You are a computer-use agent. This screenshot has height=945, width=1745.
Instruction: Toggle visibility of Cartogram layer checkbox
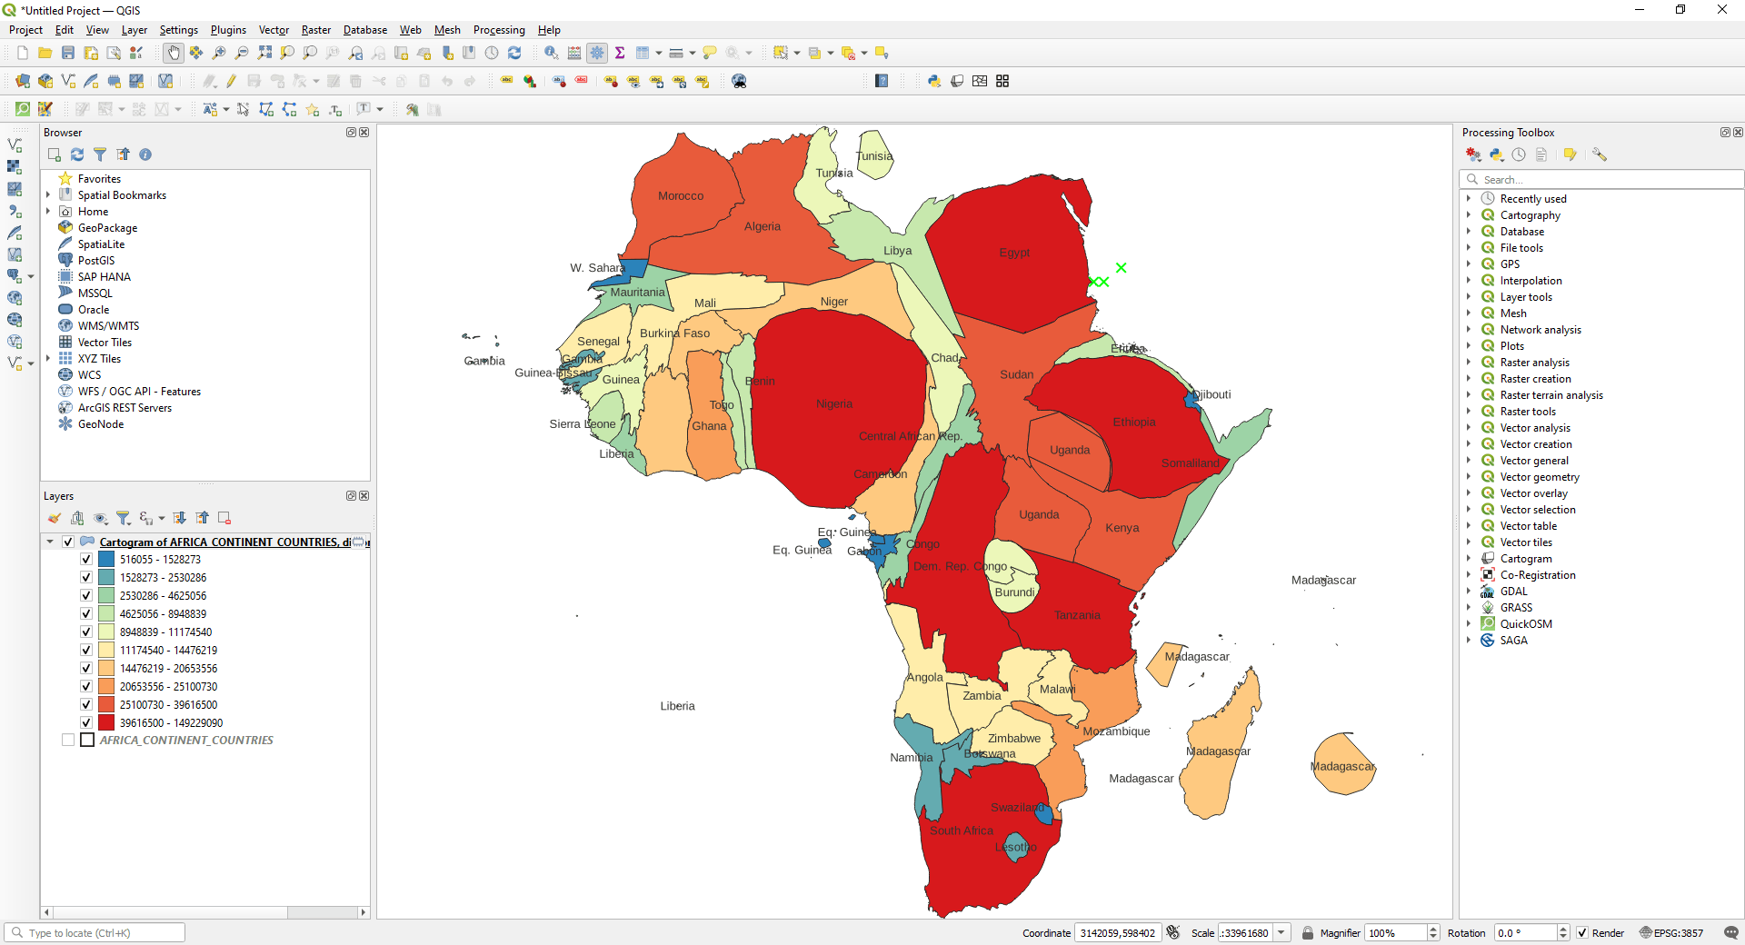pos(68,542)
